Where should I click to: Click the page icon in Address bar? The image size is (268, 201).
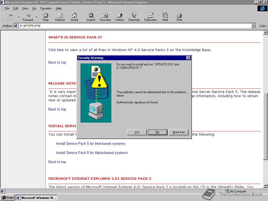tap(16, 26)
